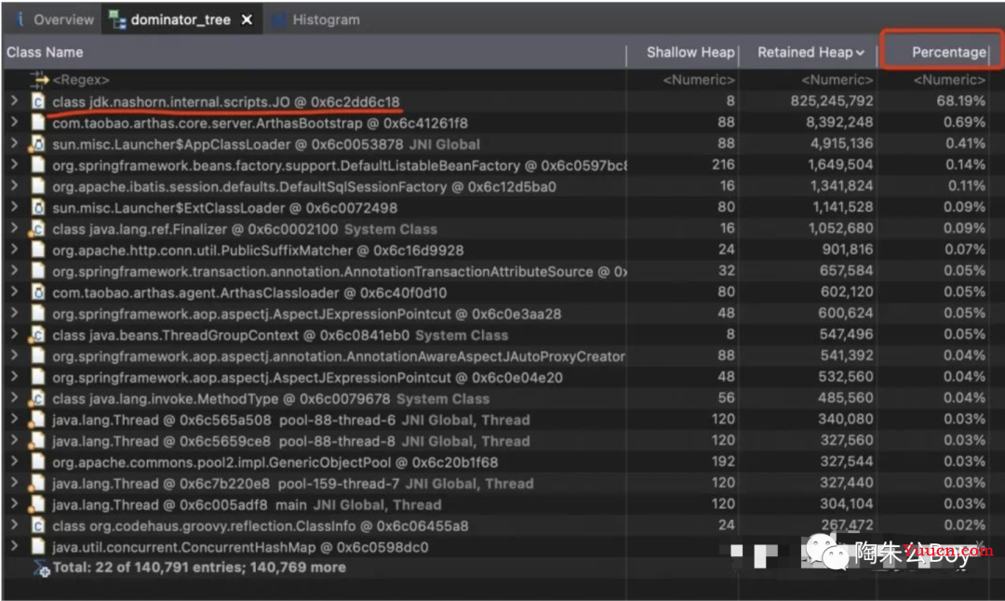Image resolution: width=1005 pixels, height=601 pixels.
Task: Click the Regex filter field
Action: 81,80
